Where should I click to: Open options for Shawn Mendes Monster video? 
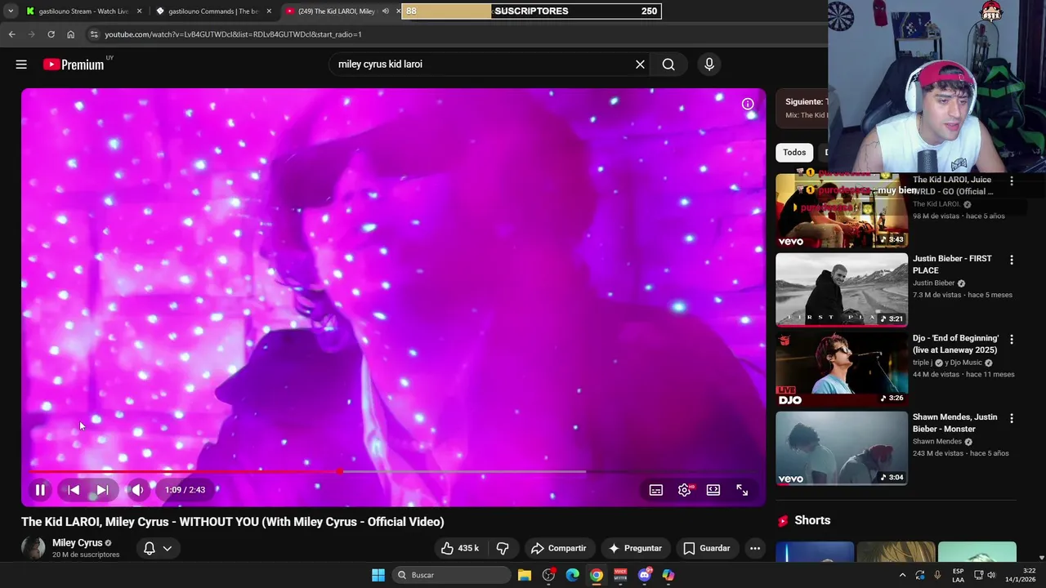(x=1012, y=418)
